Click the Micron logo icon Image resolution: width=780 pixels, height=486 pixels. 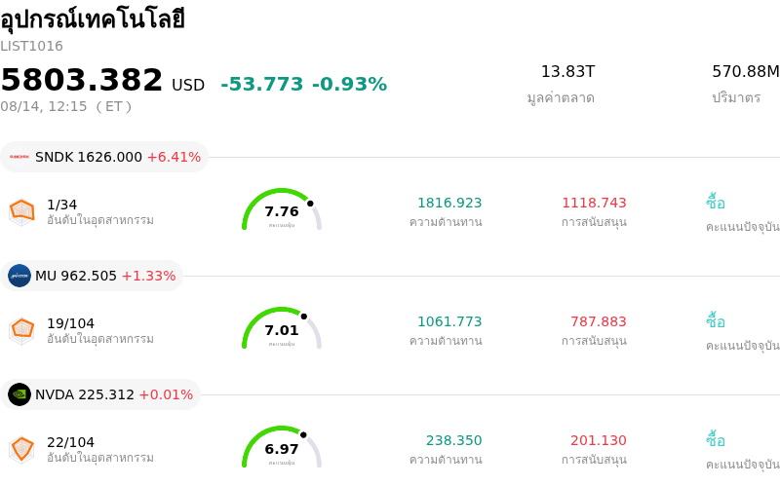coord(19,276)
